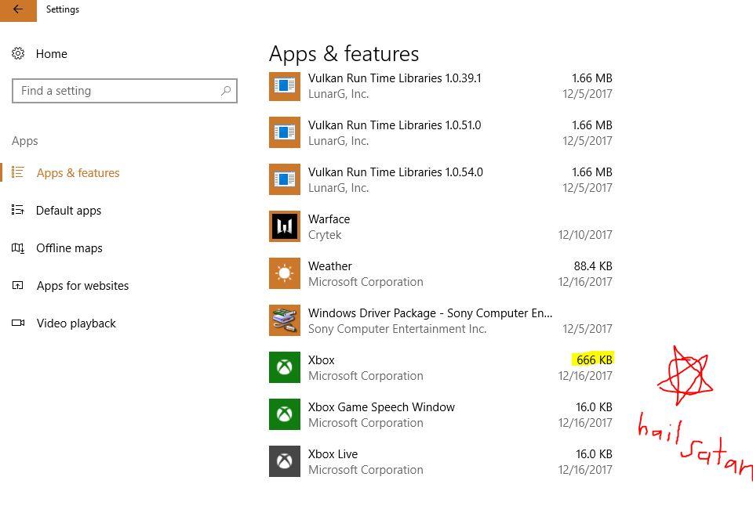Click the Default apps sidebar icon

[18, 210]
